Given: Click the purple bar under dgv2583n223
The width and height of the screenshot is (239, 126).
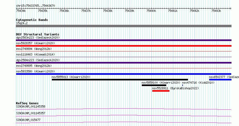Looking at the screenshot, I should coord(124,40).
